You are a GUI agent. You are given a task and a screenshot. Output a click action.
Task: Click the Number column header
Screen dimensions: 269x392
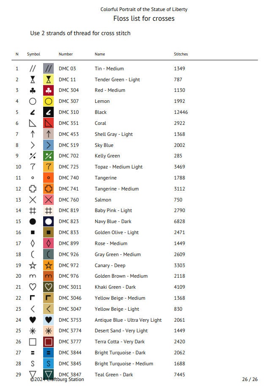coord(66,54)
